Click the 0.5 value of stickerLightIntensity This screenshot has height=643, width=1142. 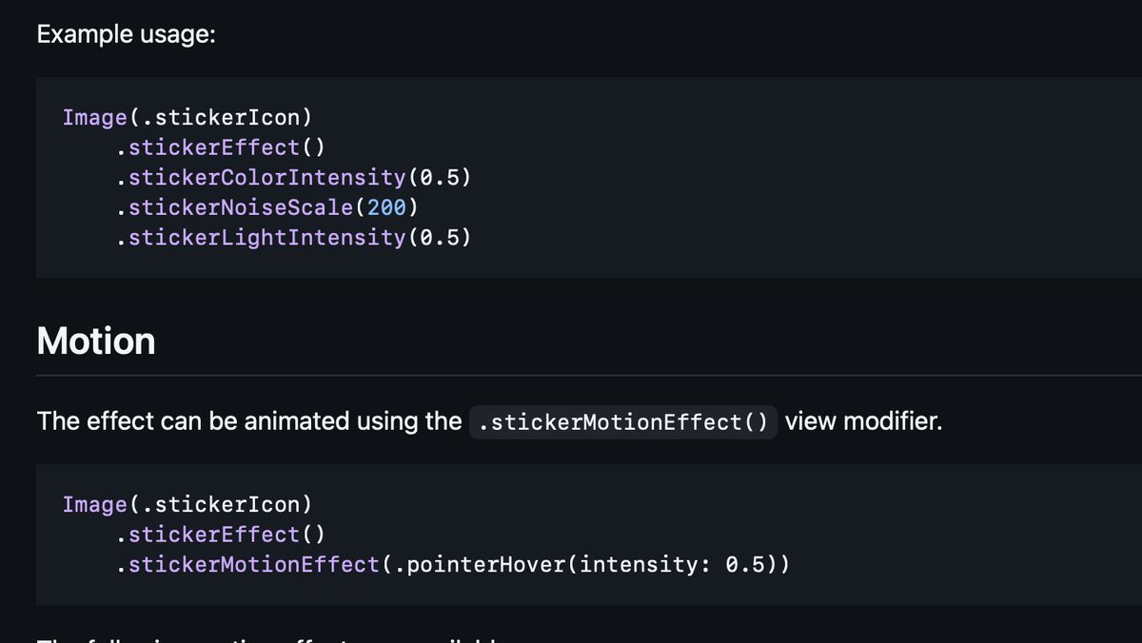pyautogui.click(x=442, y=238)
